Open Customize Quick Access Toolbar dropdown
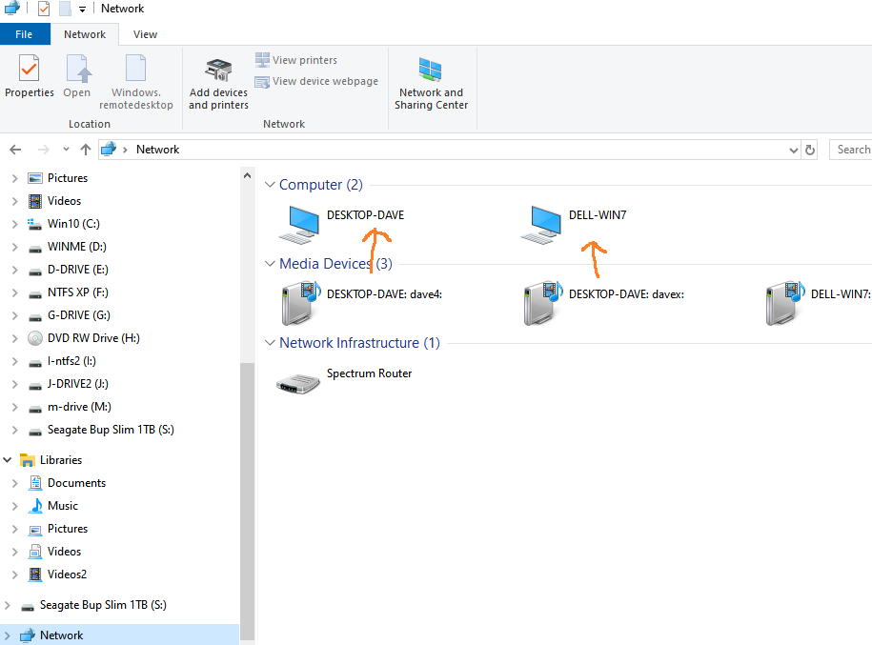This screenshot has width=872, height=645. (x=82, y=9)
